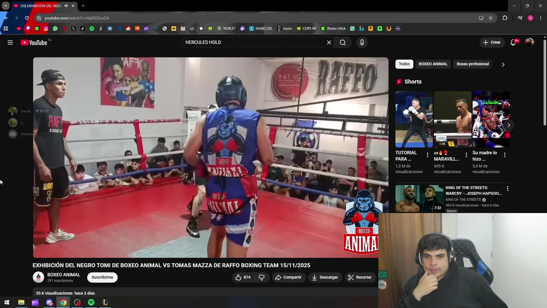
Task: Select the Boxeo profesional filter chip
Action: pos(473,64)
